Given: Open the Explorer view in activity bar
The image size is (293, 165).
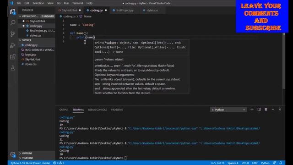Looking at the screenshot, I should [12, 11].
